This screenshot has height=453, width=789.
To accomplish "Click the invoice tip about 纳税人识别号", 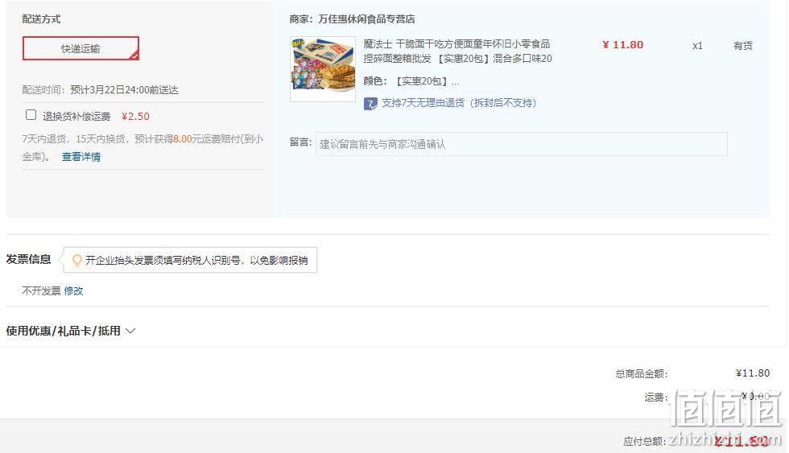I will (196, 260).
